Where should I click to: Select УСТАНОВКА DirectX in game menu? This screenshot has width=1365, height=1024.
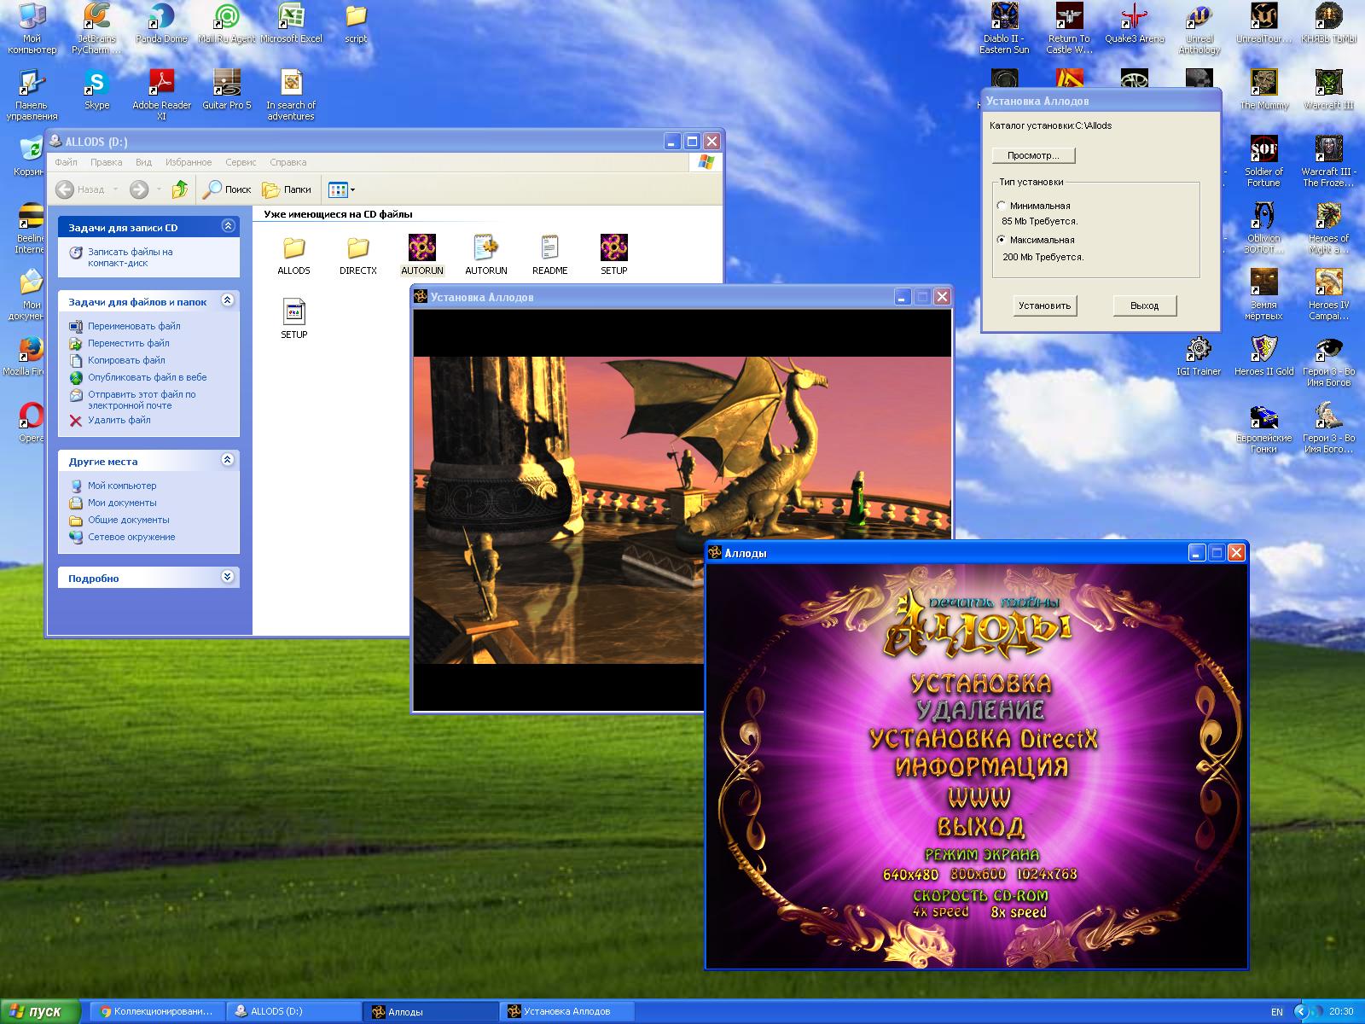(983, 739)
